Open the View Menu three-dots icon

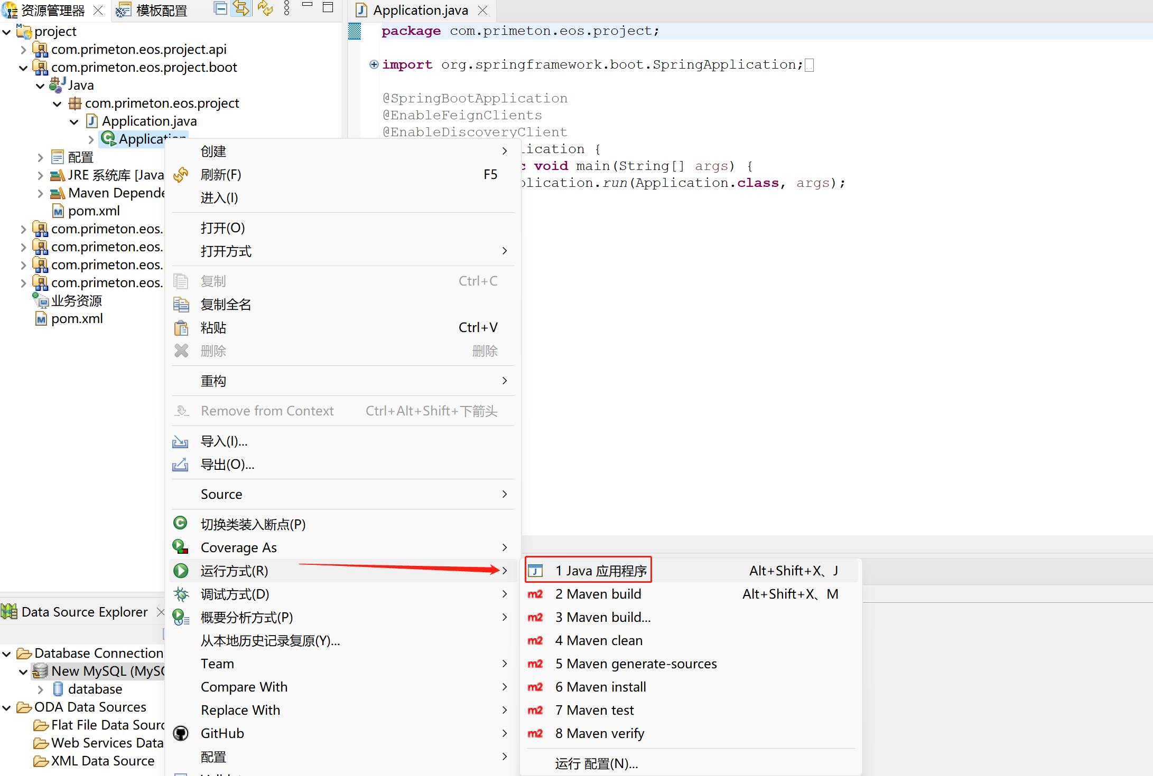pyautogui.click(x=287, y=8)
